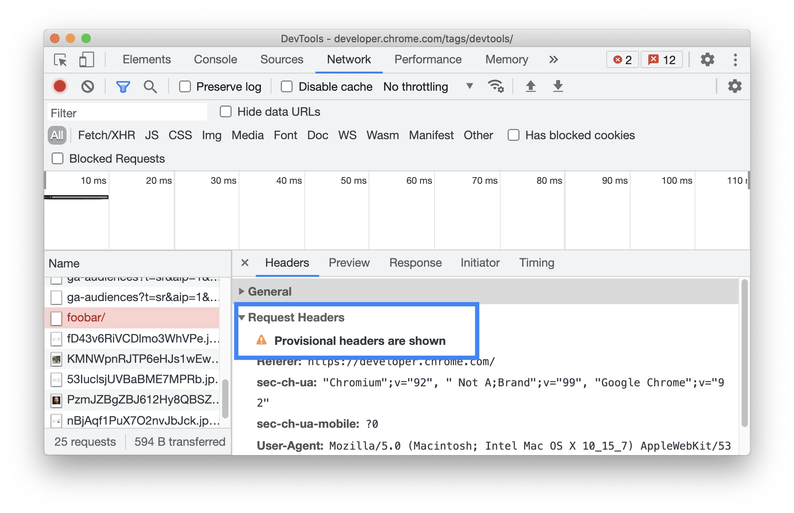Viewport: 794px width, 513px height.
Task: Click the filter funnel icon
Action: (x=123, y=87)
